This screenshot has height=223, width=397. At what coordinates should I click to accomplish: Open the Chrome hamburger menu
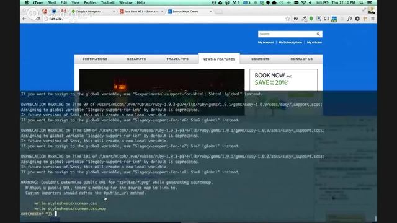pos(373,19)
